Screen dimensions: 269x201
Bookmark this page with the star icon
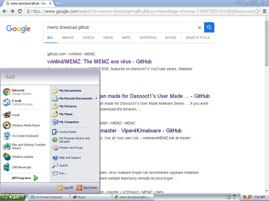click(257, 11)
